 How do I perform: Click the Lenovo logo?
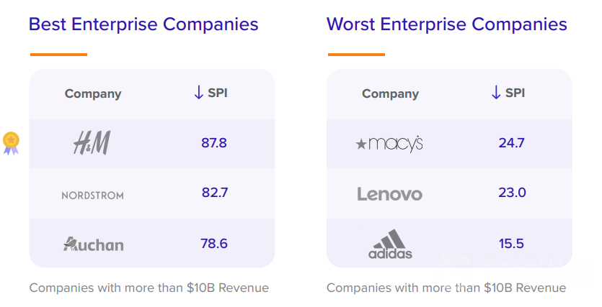(x=390, y=194)
